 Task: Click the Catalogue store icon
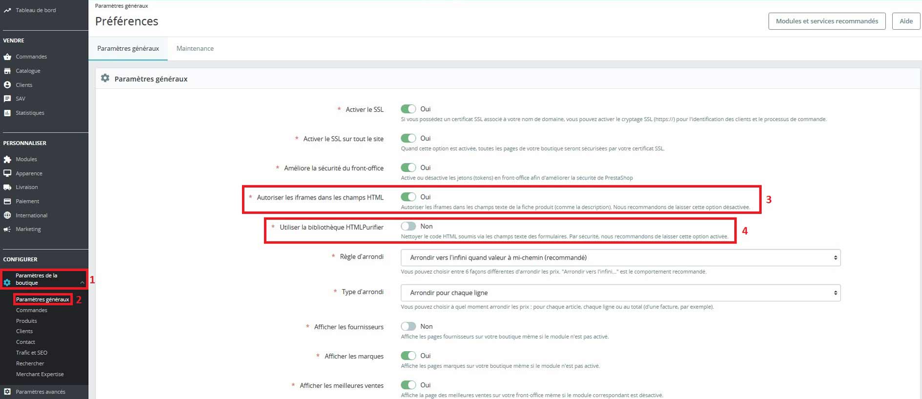(x=7, y=71)
